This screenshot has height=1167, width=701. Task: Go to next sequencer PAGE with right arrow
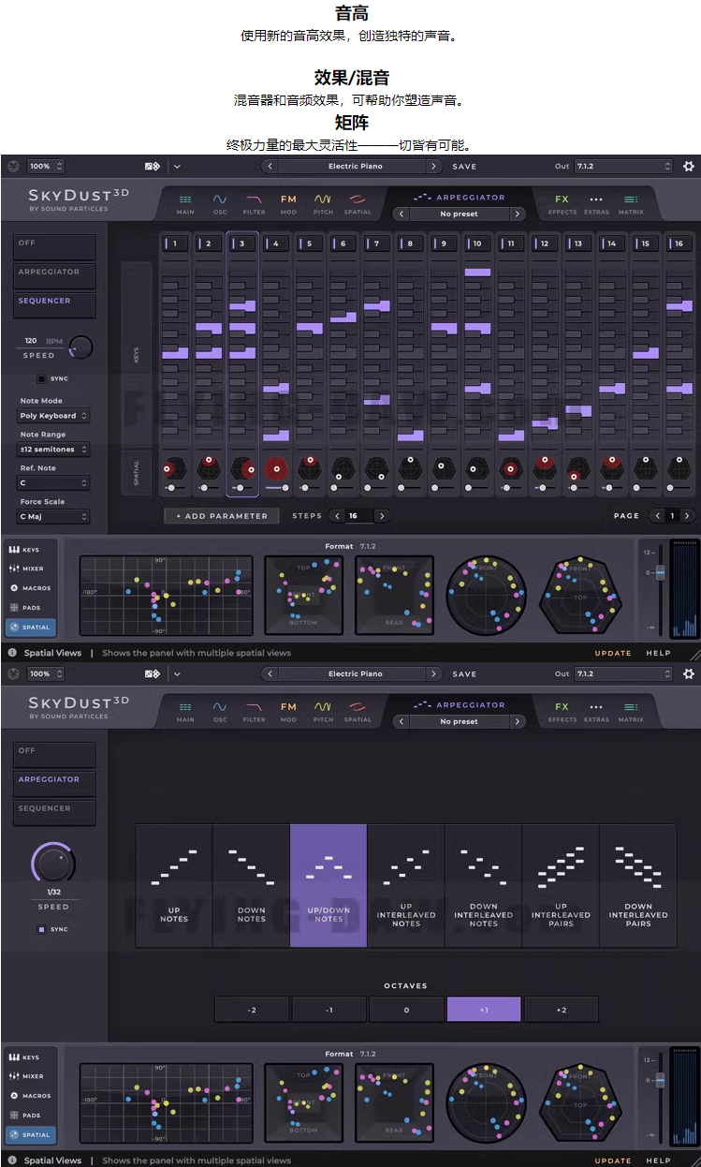click(x=687, y=516)
